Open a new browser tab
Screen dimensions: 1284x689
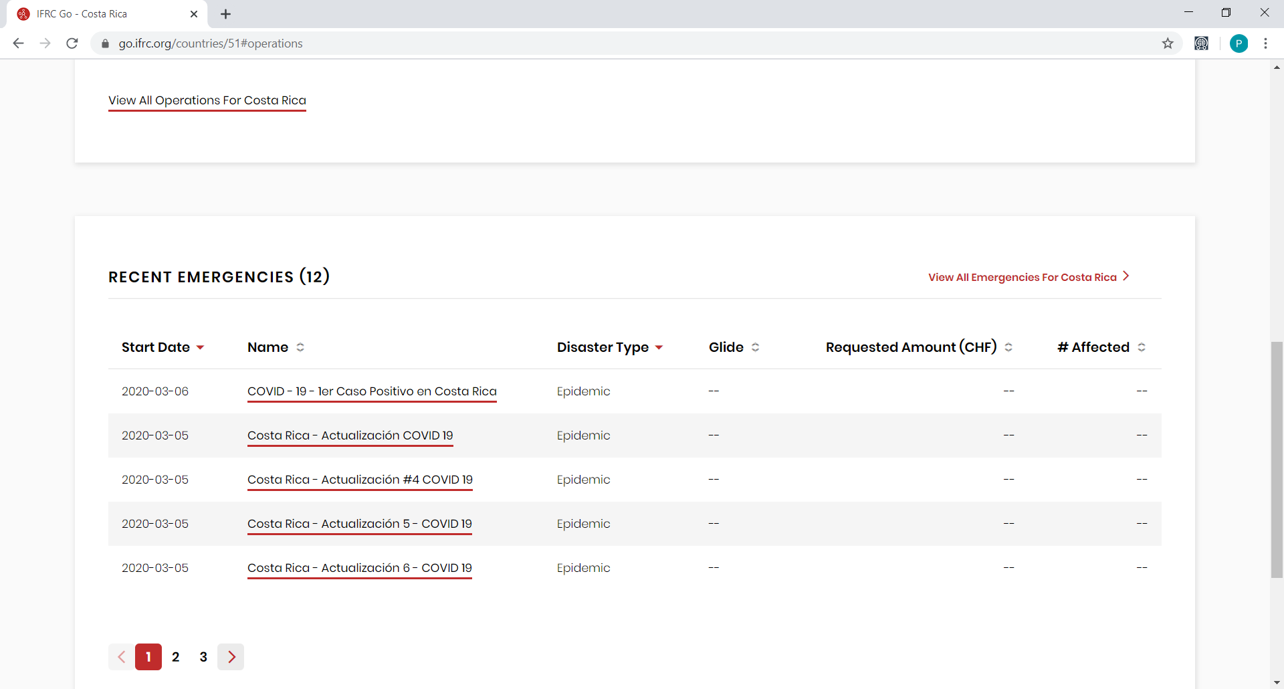pos(225,13)
